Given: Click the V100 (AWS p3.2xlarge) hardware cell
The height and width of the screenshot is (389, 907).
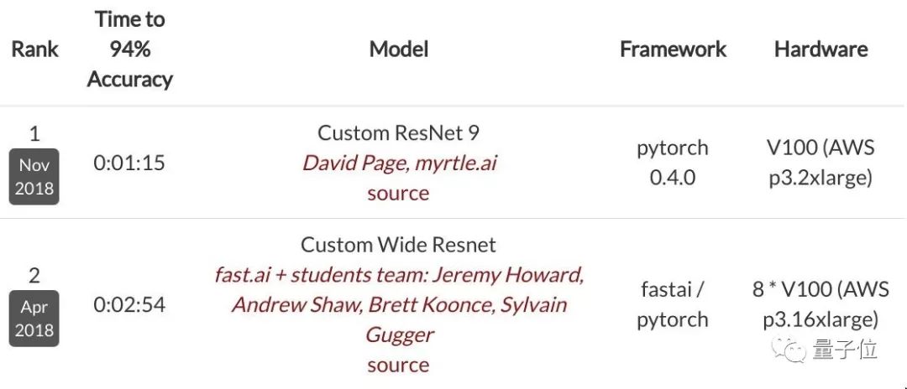Looking at the screenshot, I should point(821,163).
